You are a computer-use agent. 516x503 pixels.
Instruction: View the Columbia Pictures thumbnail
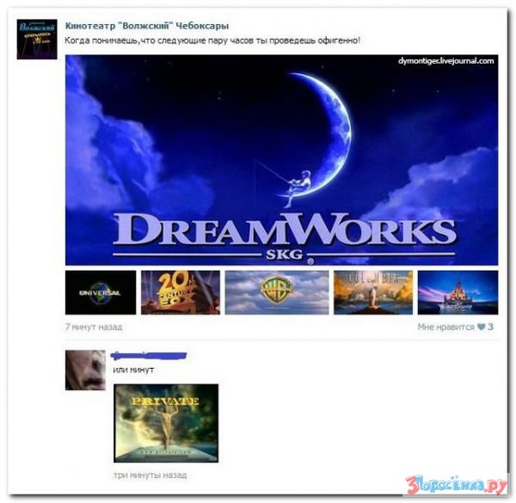tap(372, 292)
